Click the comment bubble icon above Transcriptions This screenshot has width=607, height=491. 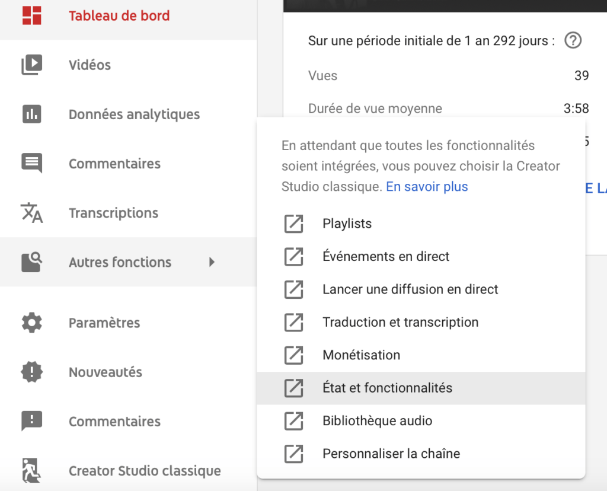coord(32,163)
